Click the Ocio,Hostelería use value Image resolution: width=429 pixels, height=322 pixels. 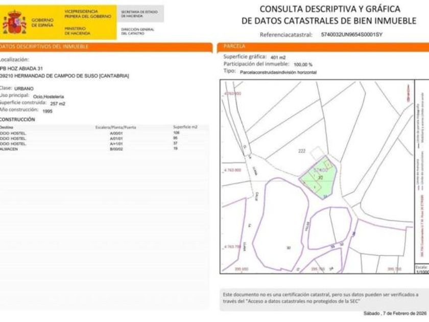pyautogui.click(x=49, y=97)
